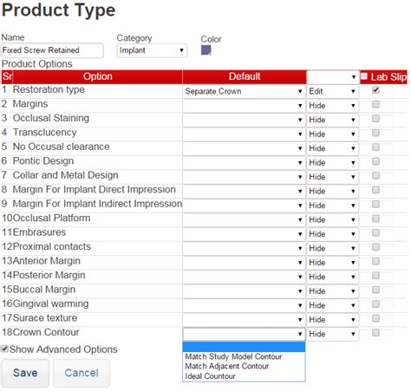Image resolution: width=411 pixels, height=392 pixels.
Task: Click the Save button
Action: coord(25,373)
